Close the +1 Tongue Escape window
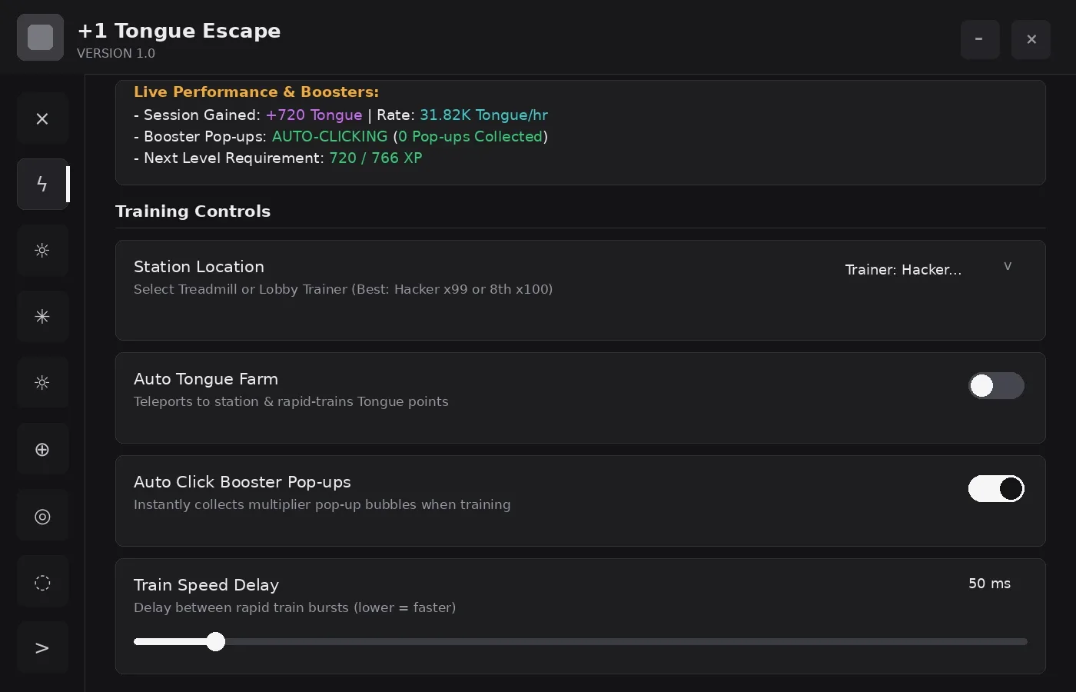1076x692 pixels. click(x=1031, y=39)
